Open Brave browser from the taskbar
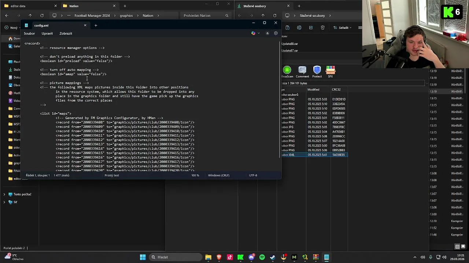The width and height of the screenshot is (469, 263). (x=219, y=257)
